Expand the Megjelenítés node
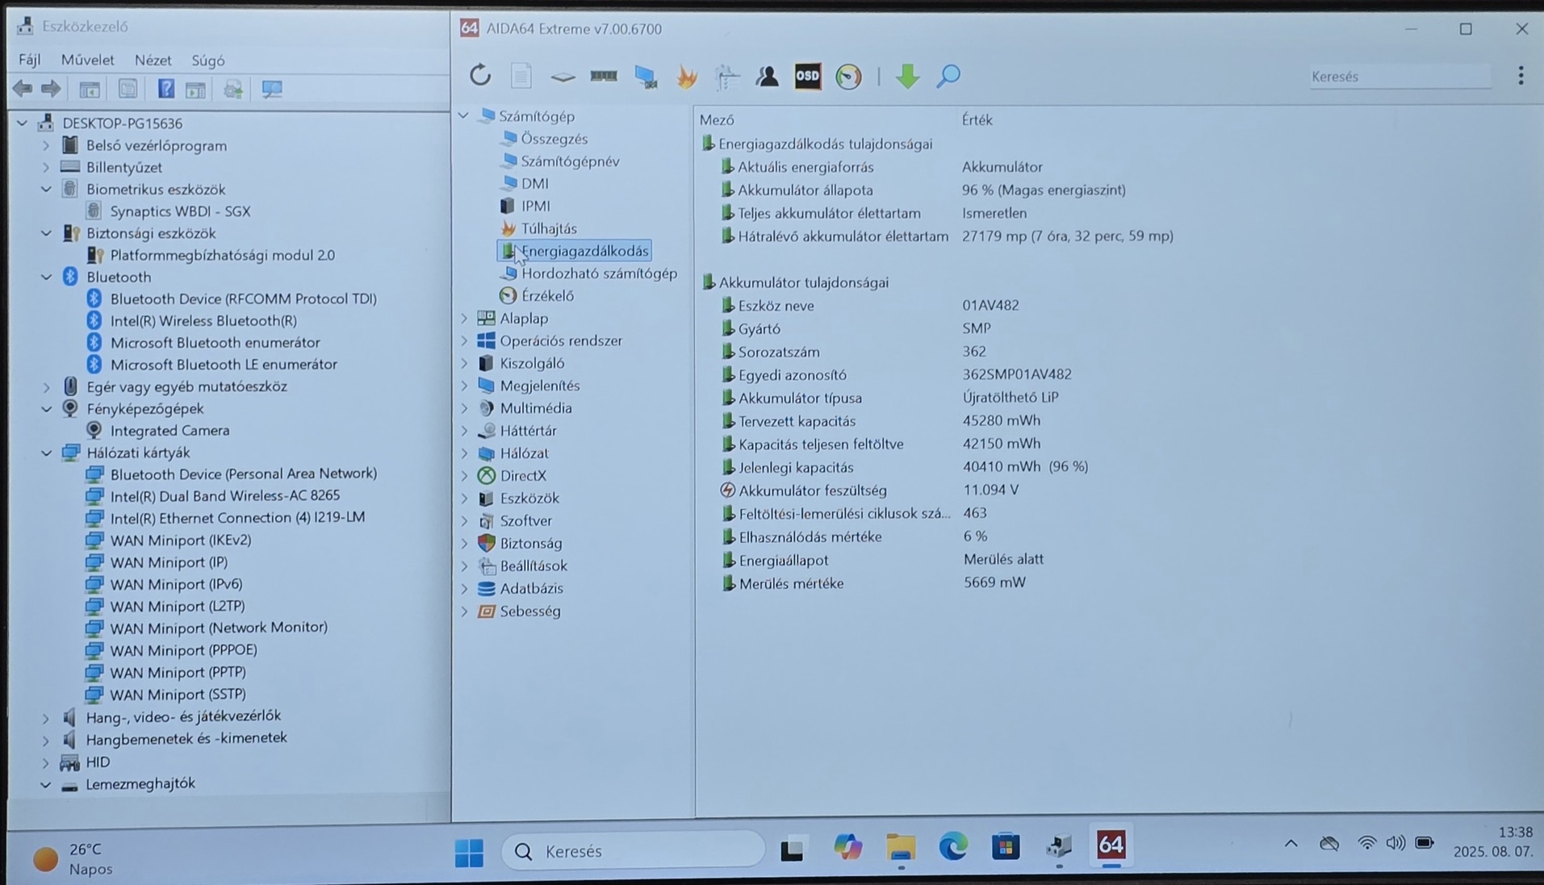 (x=464, y=386)
